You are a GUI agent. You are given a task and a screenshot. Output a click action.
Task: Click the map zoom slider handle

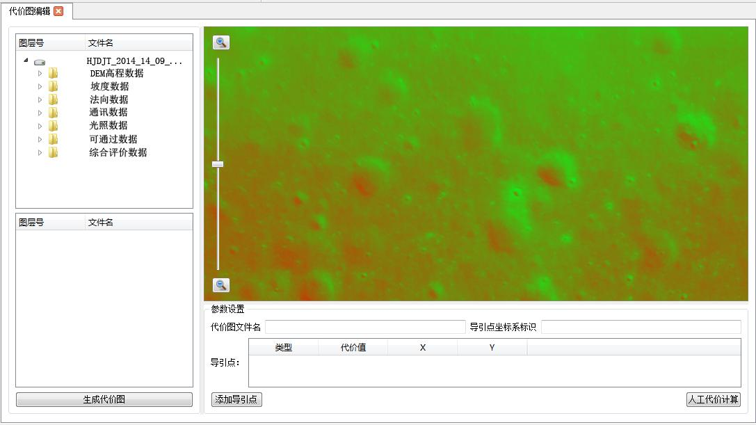point(218,164)
